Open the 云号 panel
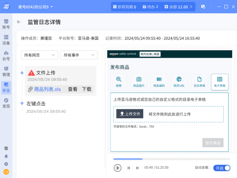Screen dimensions: 237x178 [x=6, y=55]
